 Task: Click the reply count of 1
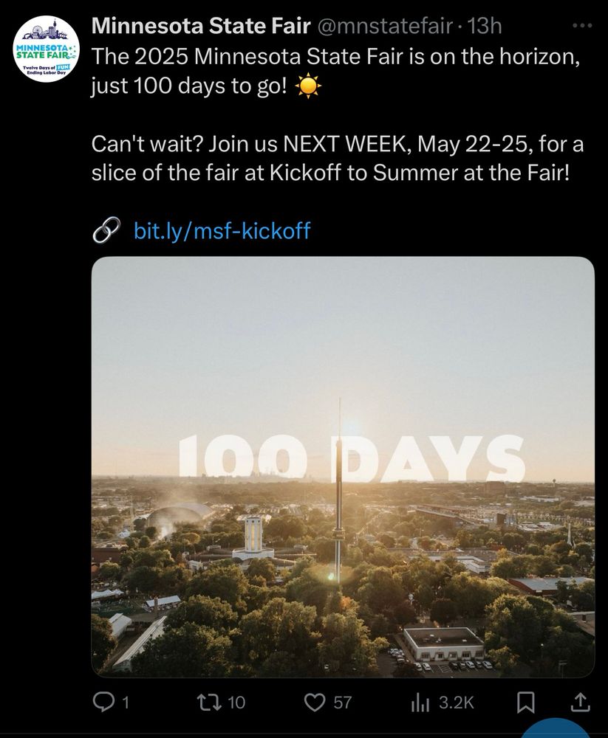tap(125, 703)
